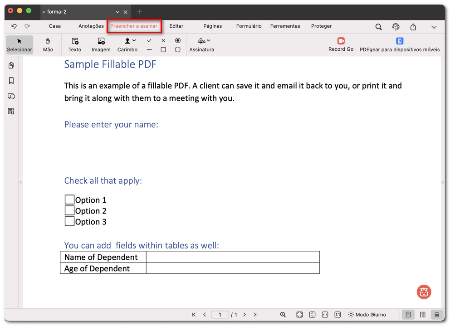Go to the next page
The image size is (450, 326).
point(245,315)
